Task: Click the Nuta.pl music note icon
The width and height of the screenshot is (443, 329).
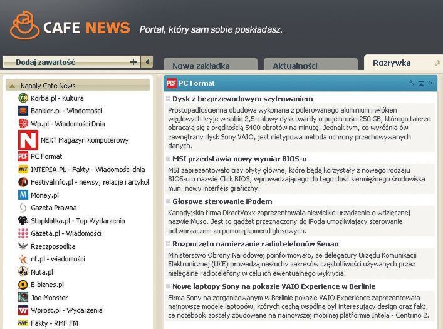Action: click(x=23, y=272)
